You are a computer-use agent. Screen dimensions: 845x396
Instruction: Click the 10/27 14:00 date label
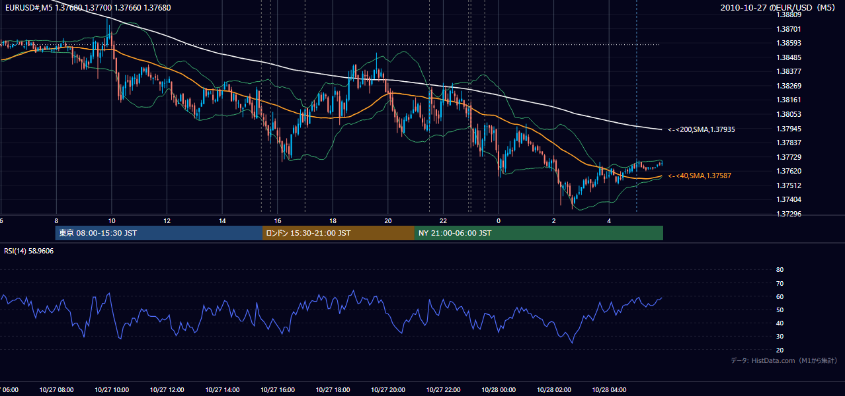pyautogui.click(x=222, y=389)
